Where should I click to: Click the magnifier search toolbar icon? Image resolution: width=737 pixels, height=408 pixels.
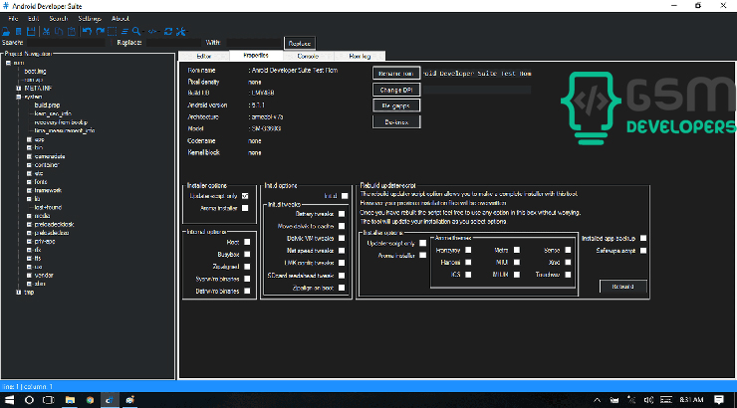(x=136, y=32)
